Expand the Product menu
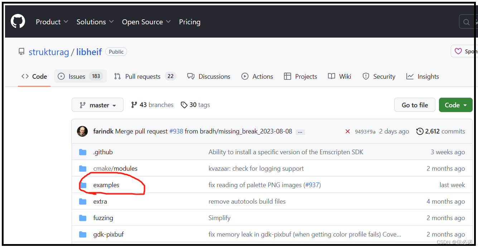 pyautogui.click(x=52, y=22)
